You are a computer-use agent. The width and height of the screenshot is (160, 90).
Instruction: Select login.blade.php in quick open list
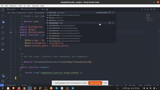click(80, 15)
